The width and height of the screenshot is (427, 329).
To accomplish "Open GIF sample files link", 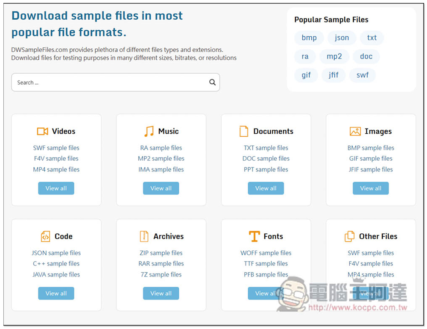I will 371,159.
